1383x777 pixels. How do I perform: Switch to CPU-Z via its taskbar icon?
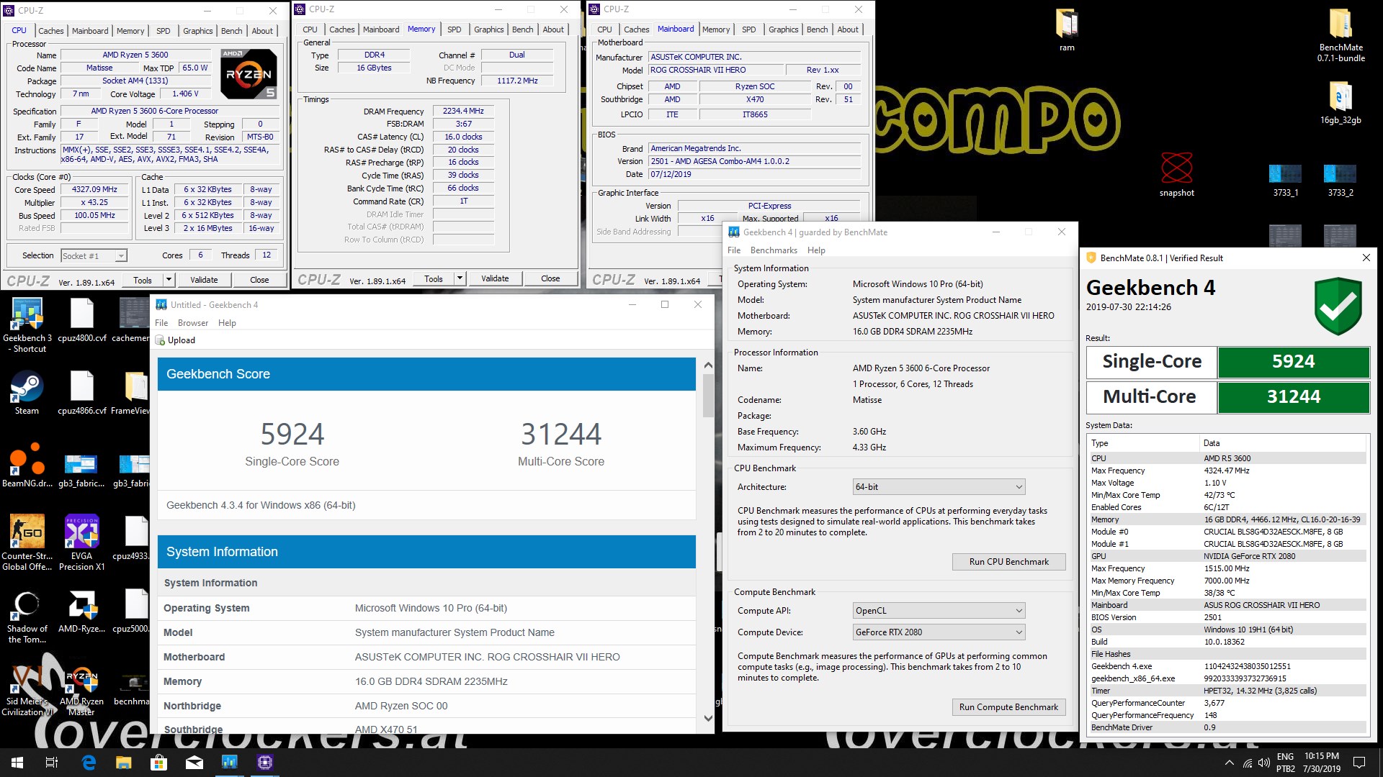coord(264,763)
